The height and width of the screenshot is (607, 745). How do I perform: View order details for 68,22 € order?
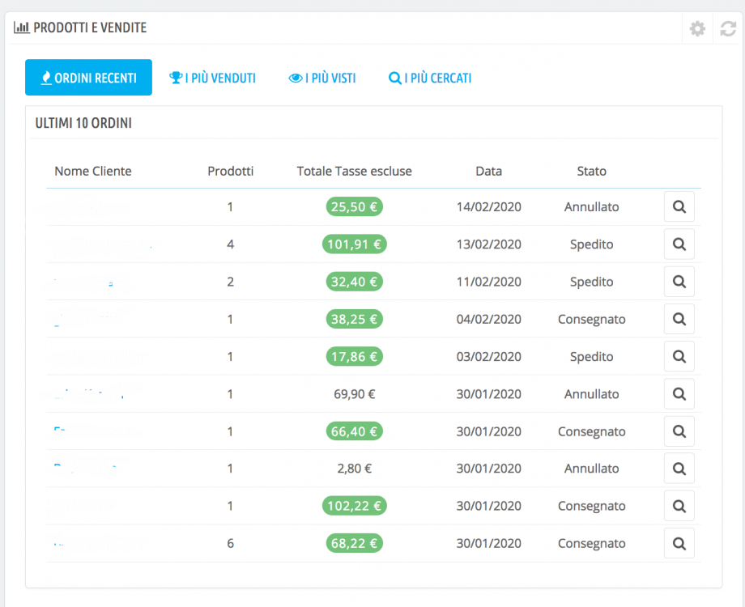tap(679, 543)
